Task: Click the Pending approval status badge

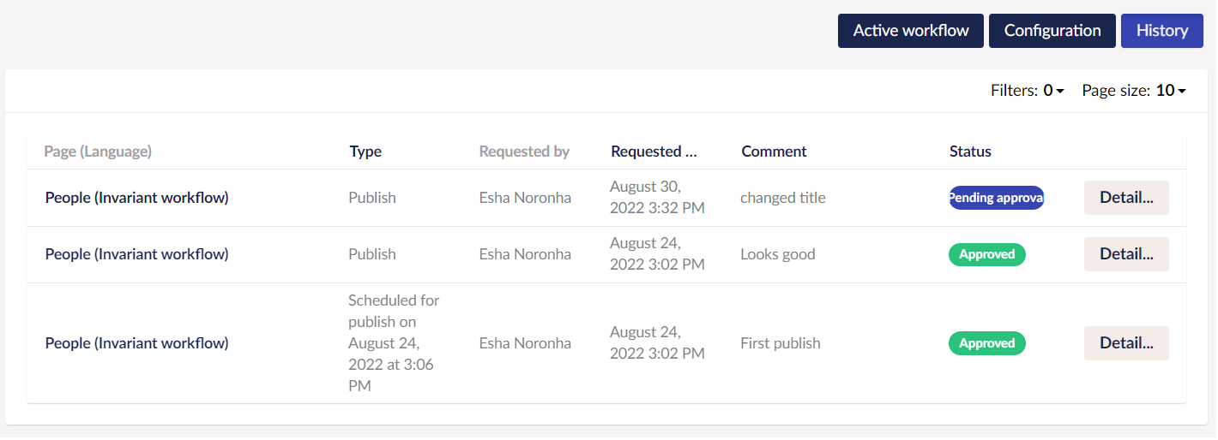Action: pyautogui.click(x=996, y=198)
